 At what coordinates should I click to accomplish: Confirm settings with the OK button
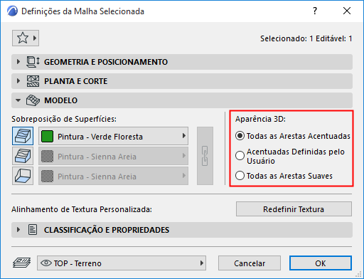[x=321, y=263]
